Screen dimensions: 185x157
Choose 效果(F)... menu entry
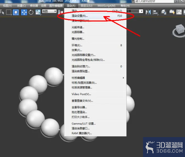click(95, 50)
